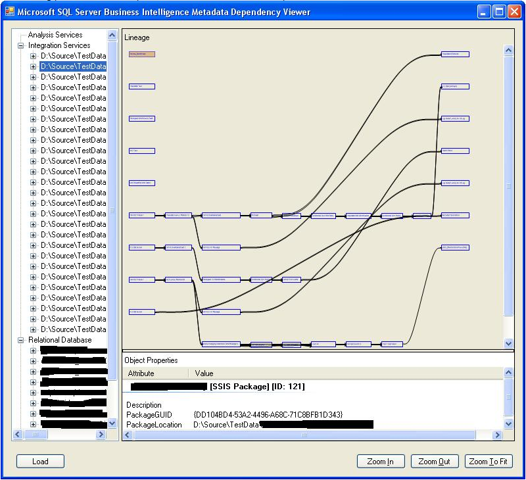The image size is (526, 480).
Task: Click the 'Lineage' panel heading
Action: coord(137,37)
